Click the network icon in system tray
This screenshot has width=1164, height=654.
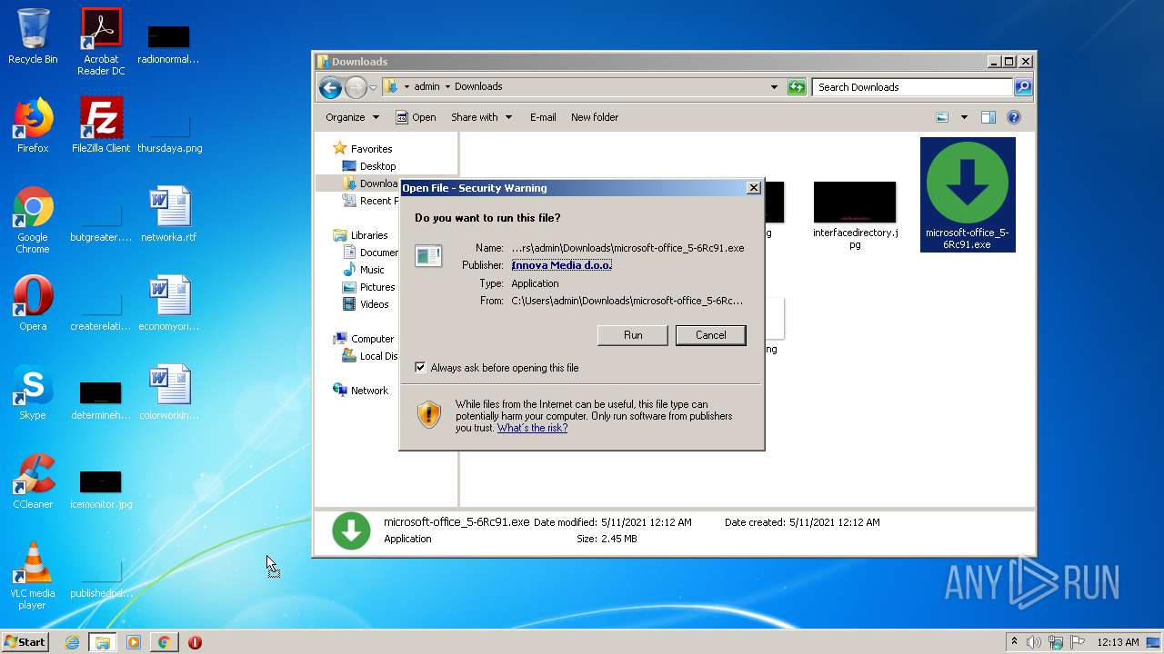pos(1056,642)
